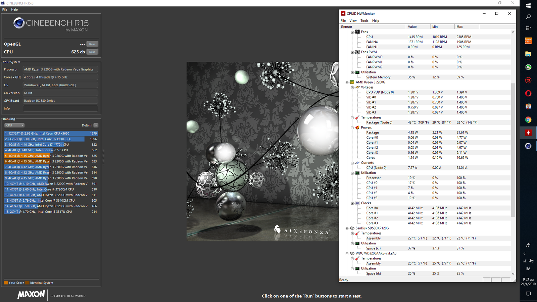Collapse the Powers tree node

tap(352, 128)
